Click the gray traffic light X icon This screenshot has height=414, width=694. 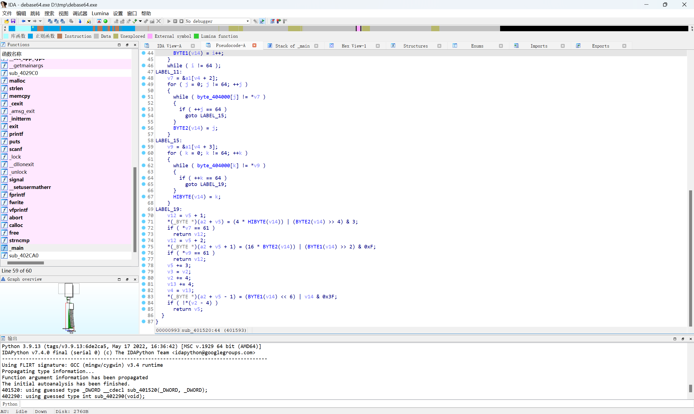click(285, 21)
